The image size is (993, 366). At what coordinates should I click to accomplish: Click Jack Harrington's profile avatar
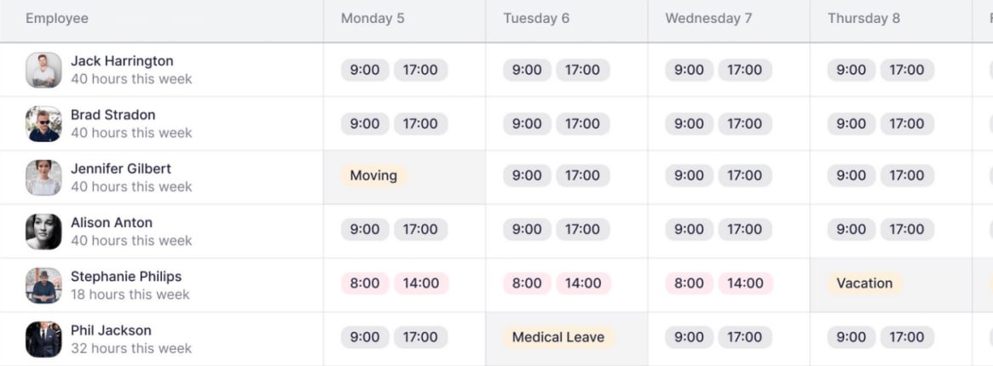pyautogui.click(x=43, y=70)
